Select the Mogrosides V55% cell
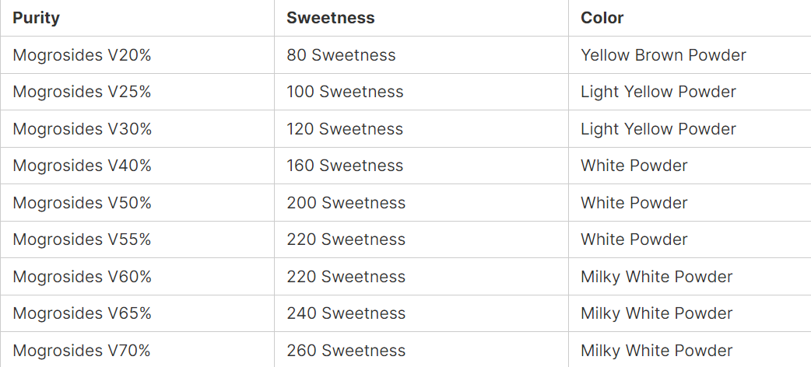811x367 pixels. 82,239
